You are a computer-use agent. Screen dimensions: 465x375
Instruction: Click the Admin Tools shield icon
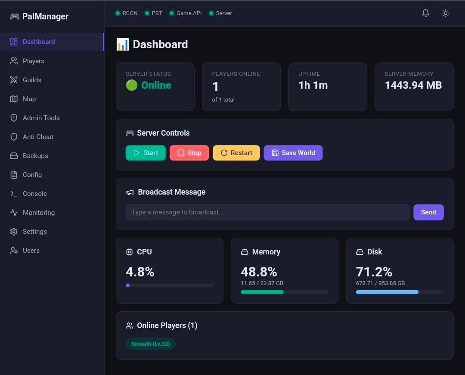(14, 118)
